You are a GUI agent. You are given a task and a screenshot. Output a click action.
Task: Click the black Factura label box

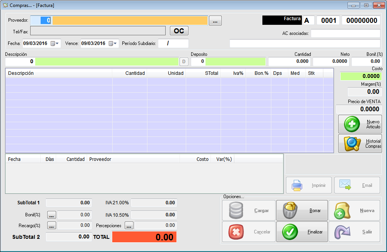click(x=282, y=20)
